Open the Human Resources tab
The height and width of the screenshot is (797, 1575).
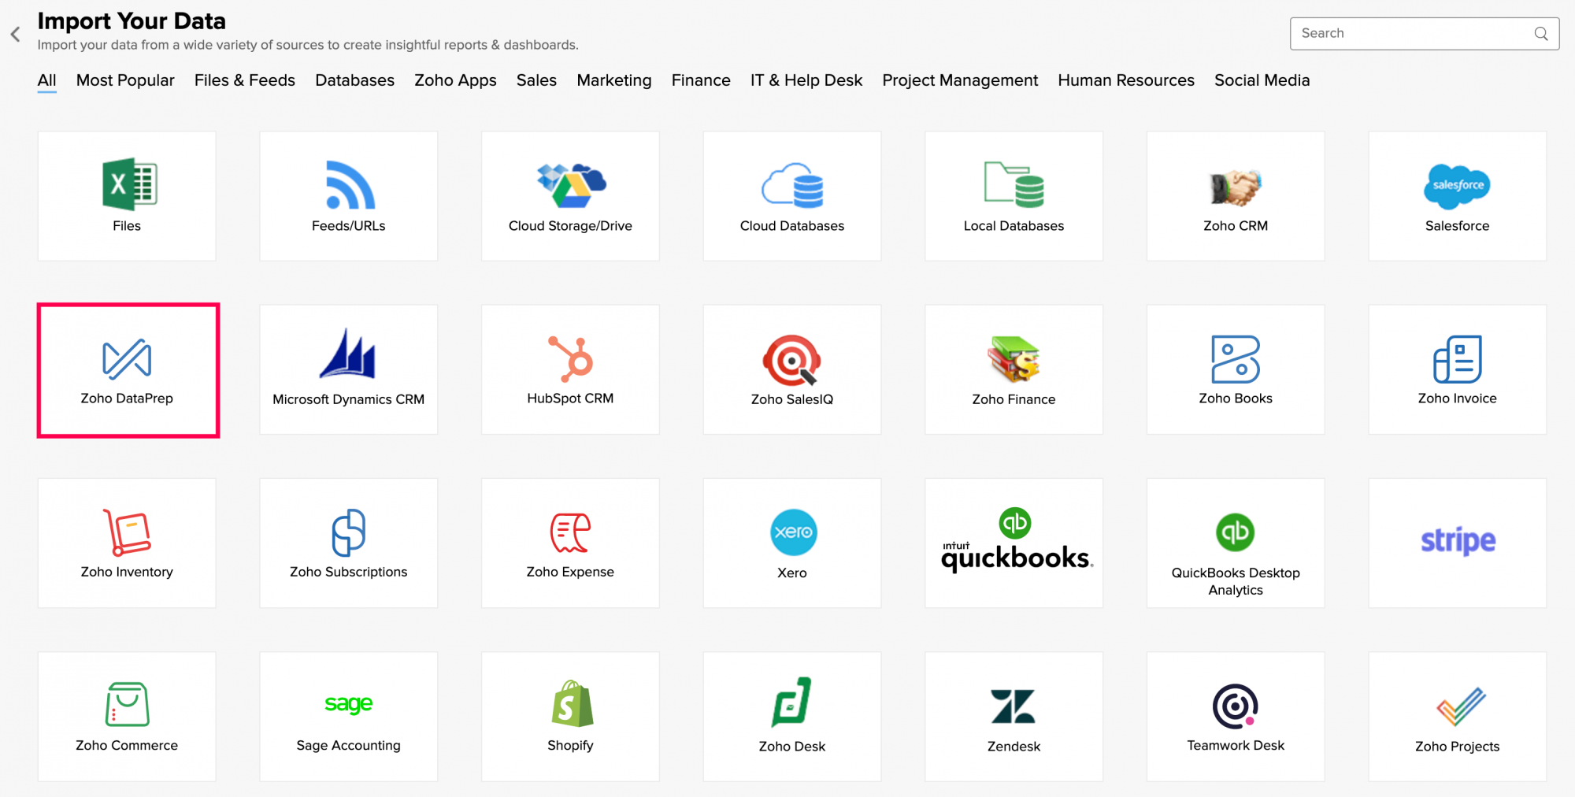(1126, 80)
